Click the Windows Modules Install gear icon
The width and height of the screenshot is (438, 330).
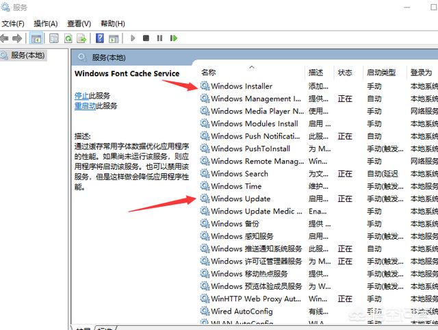205,123
